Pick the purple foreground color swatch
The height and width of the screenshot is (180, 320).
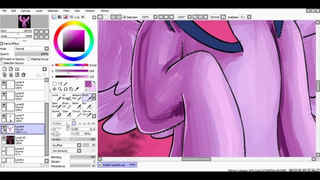tap(88, 83)
